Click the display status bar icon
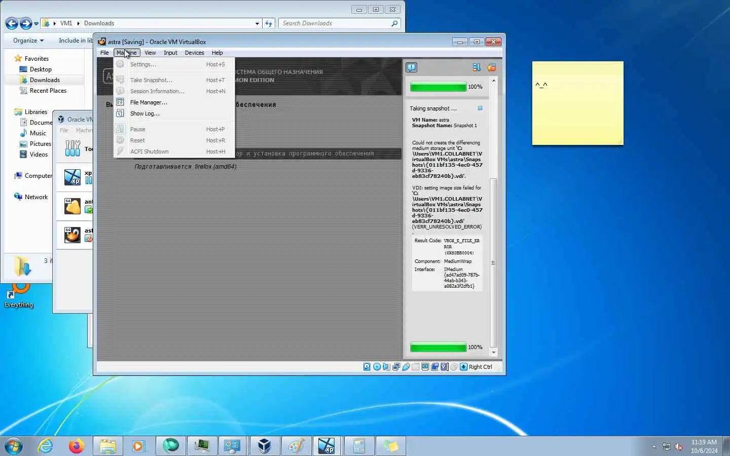 tap(425, 367)
